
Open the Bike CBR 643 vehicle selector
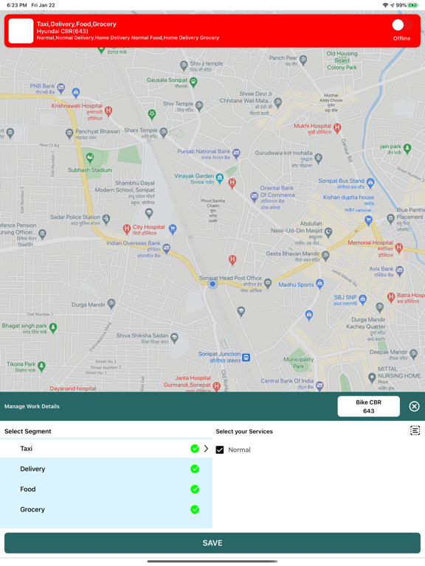pyautogui.click(x=369, y=407)
